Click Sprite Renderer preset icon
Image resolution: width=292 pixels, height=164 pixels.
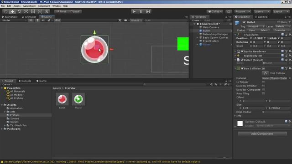point(286,51)
